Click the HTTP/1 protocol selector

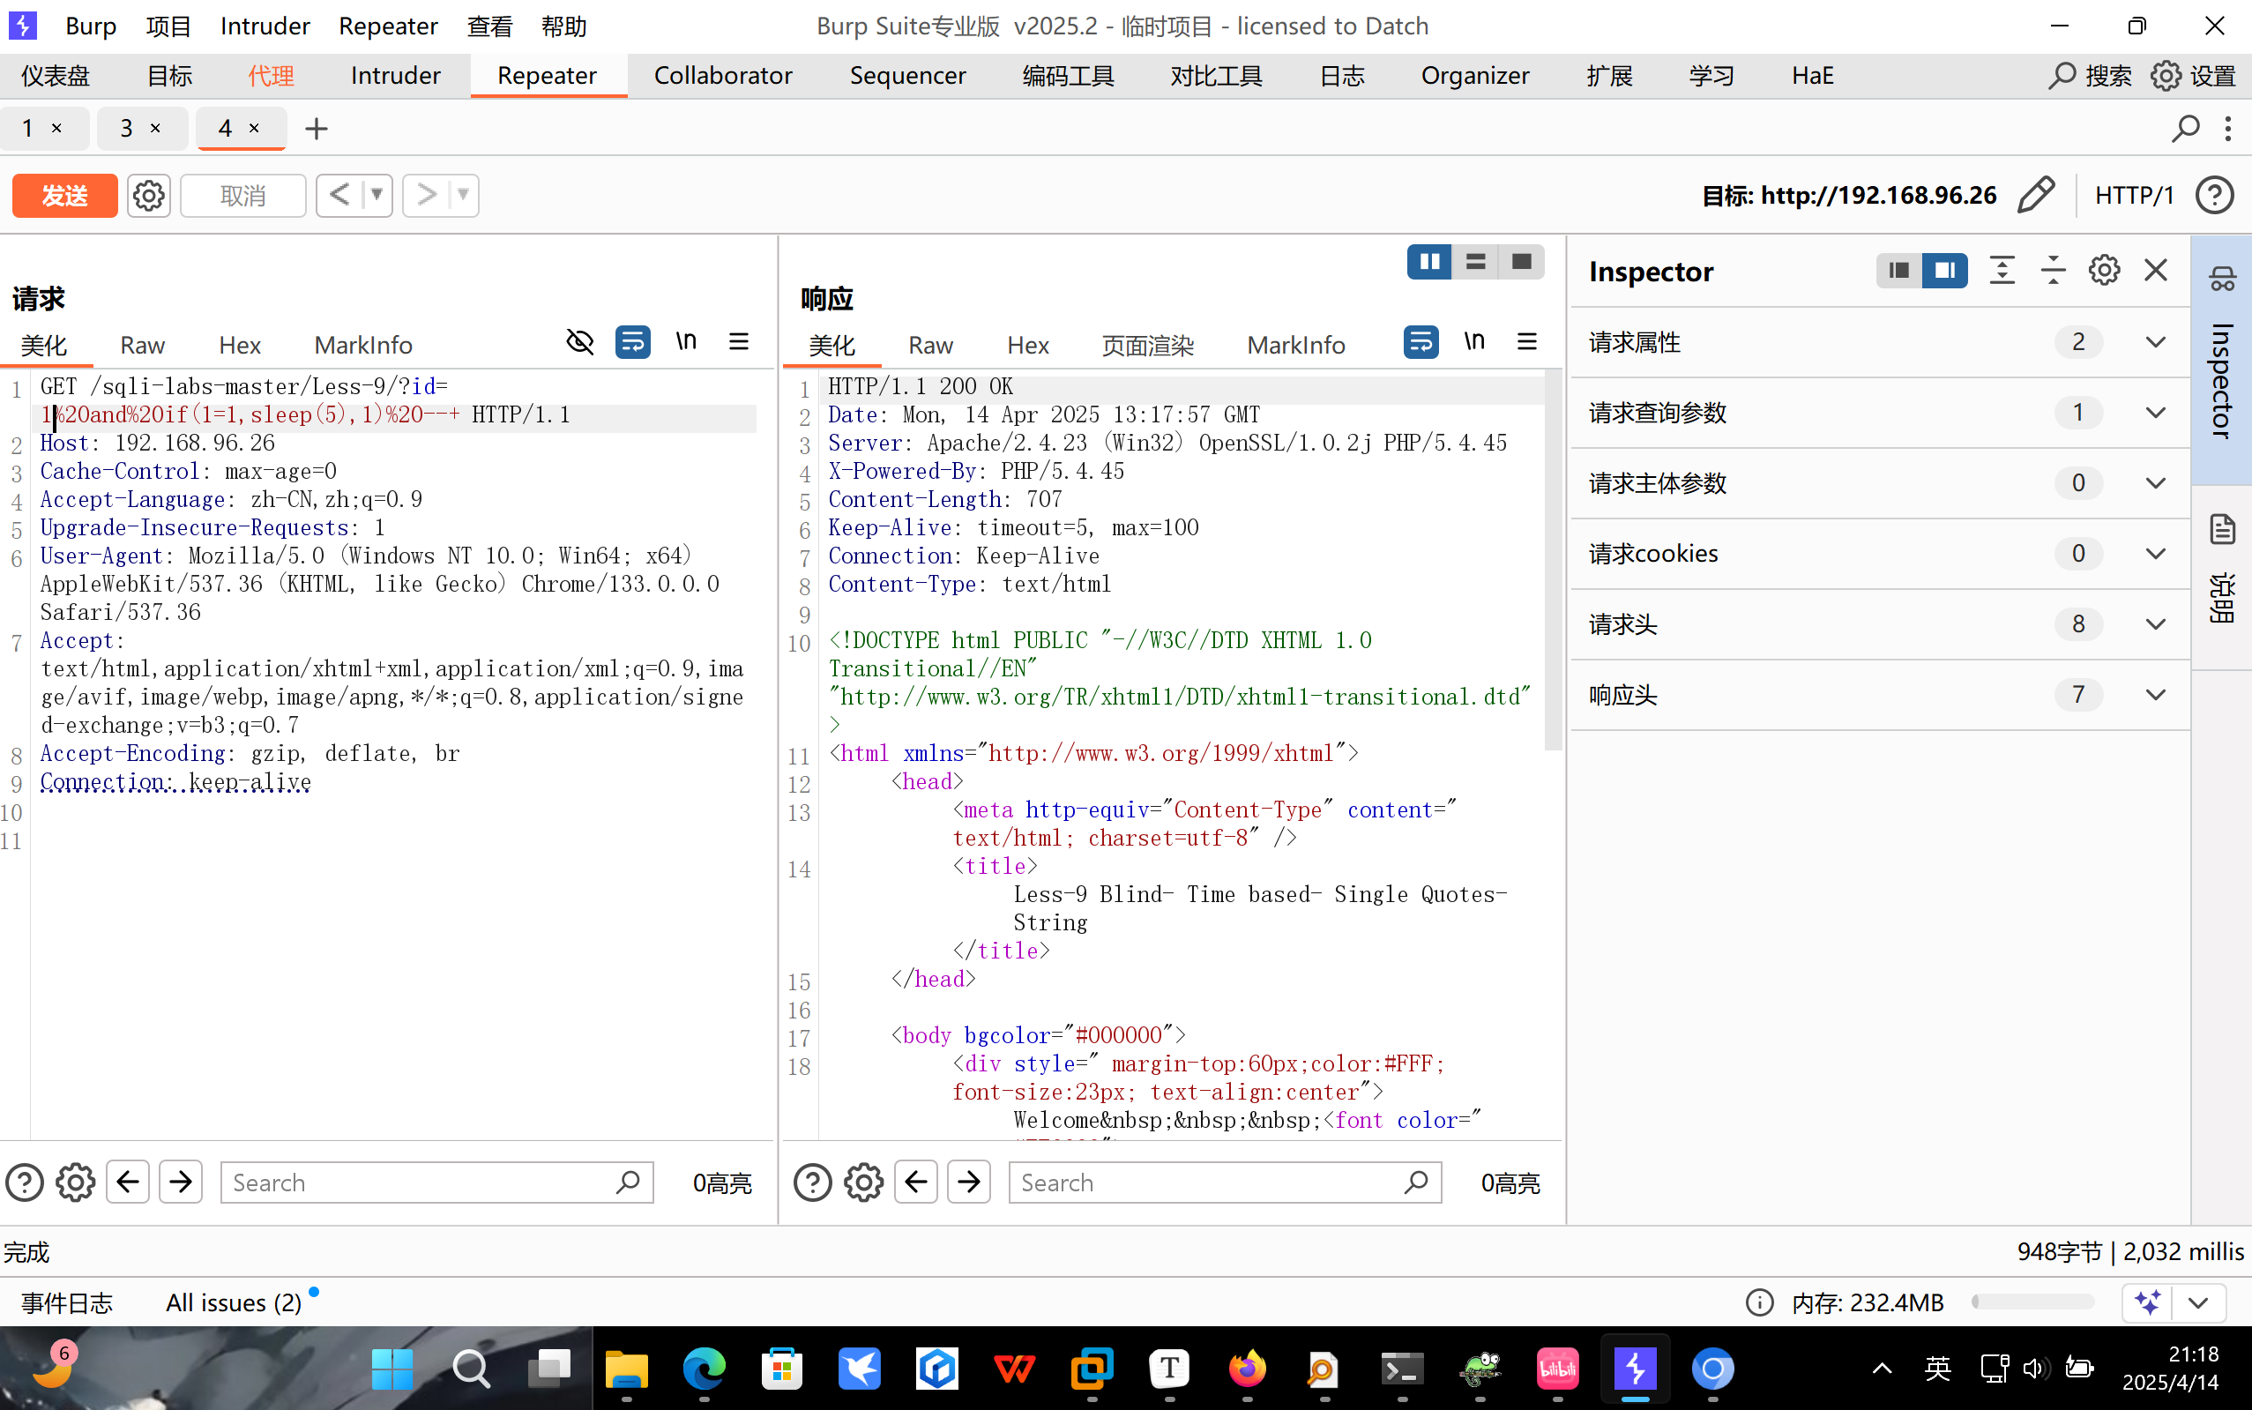pyautogui.click(x=2134, y=195)
